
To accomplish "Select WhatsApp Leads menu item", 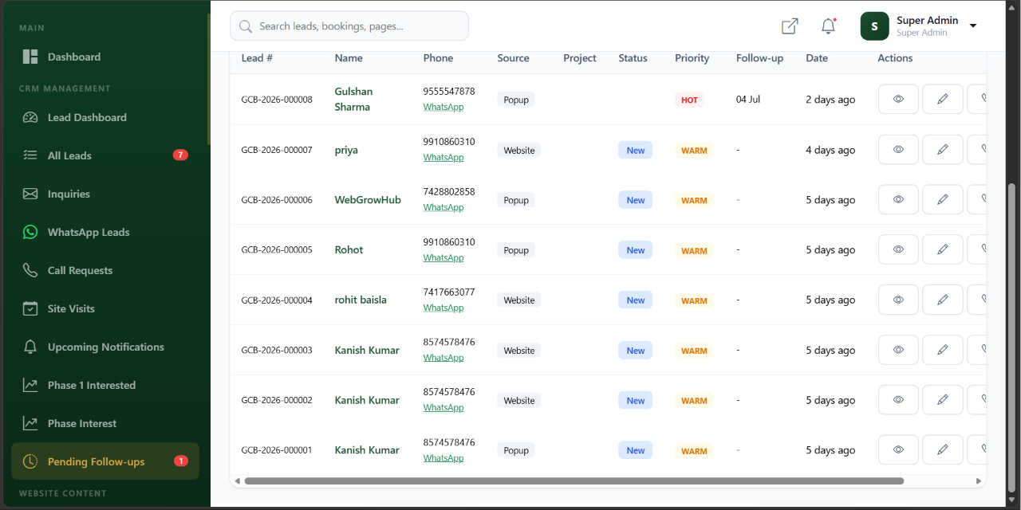I will [x=105, y=232].
